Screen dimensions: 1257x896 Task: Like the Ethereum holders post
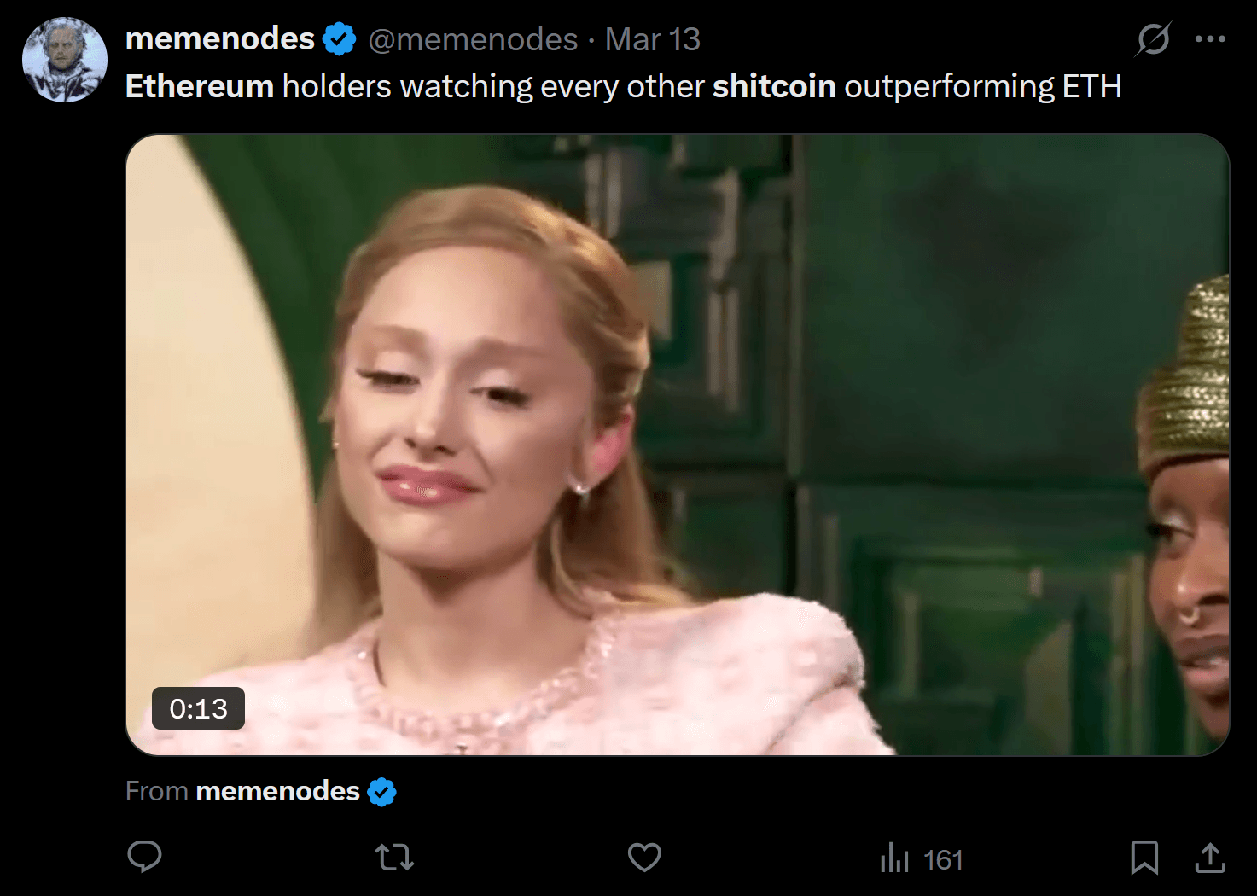[644, 857]
